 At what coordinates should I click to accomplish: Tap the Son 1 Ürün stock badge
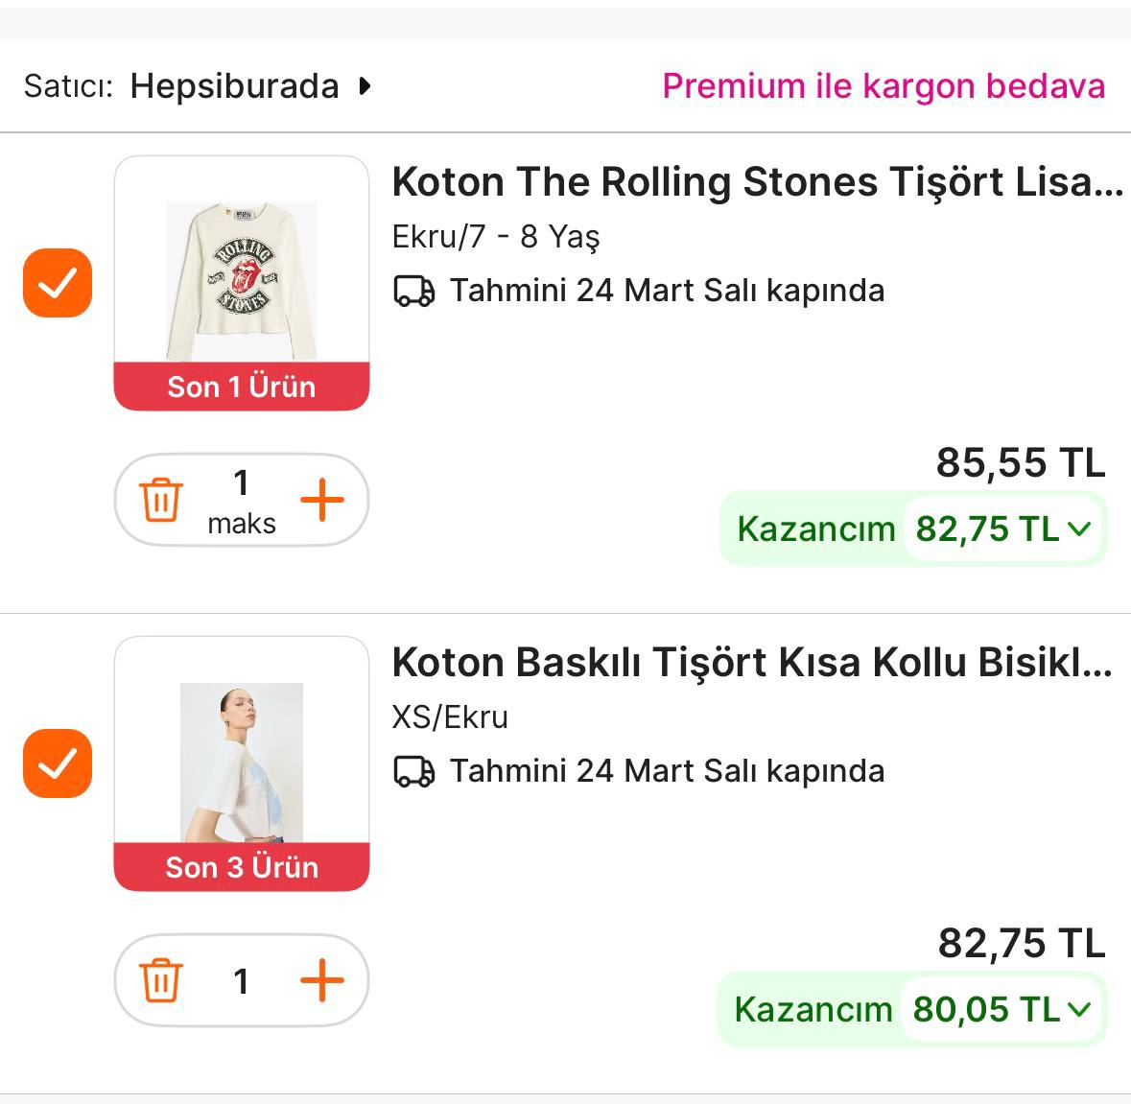(242, 387)
